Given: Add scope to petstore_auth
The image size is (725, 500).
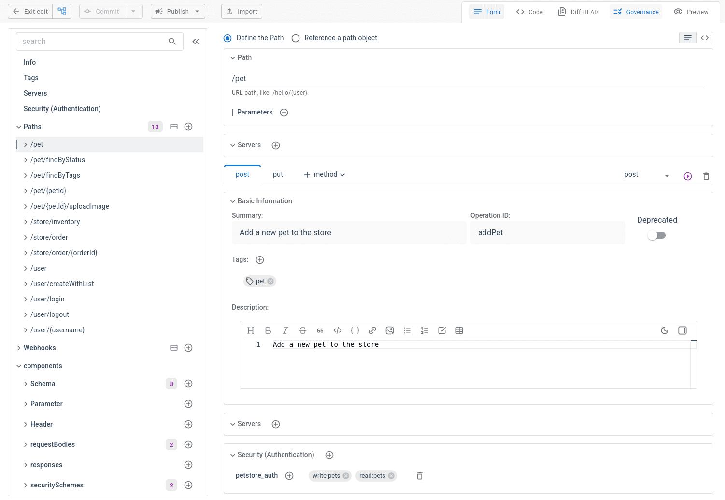Looking at the screenshot, I should click(x=289, y=476).
